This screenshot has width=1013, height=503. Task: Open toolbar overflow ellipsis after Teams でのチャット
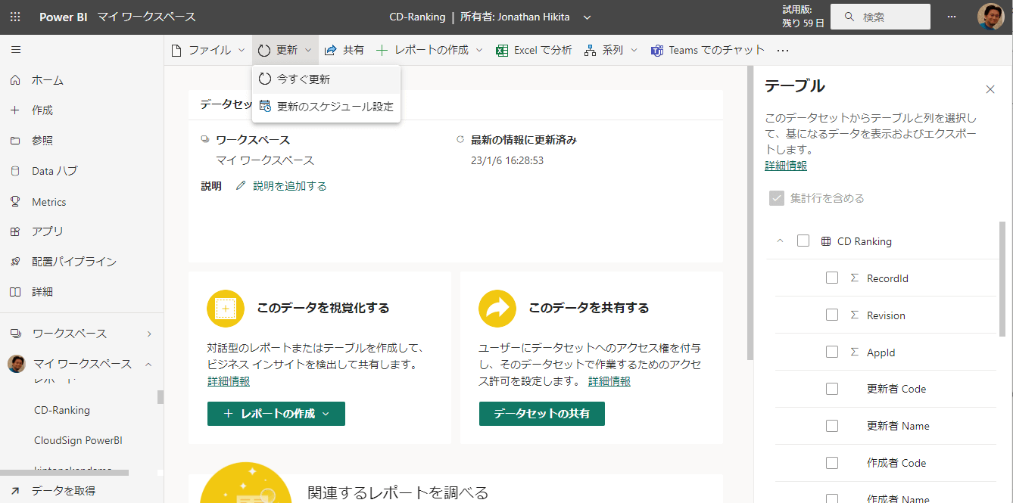click(783, 50)
